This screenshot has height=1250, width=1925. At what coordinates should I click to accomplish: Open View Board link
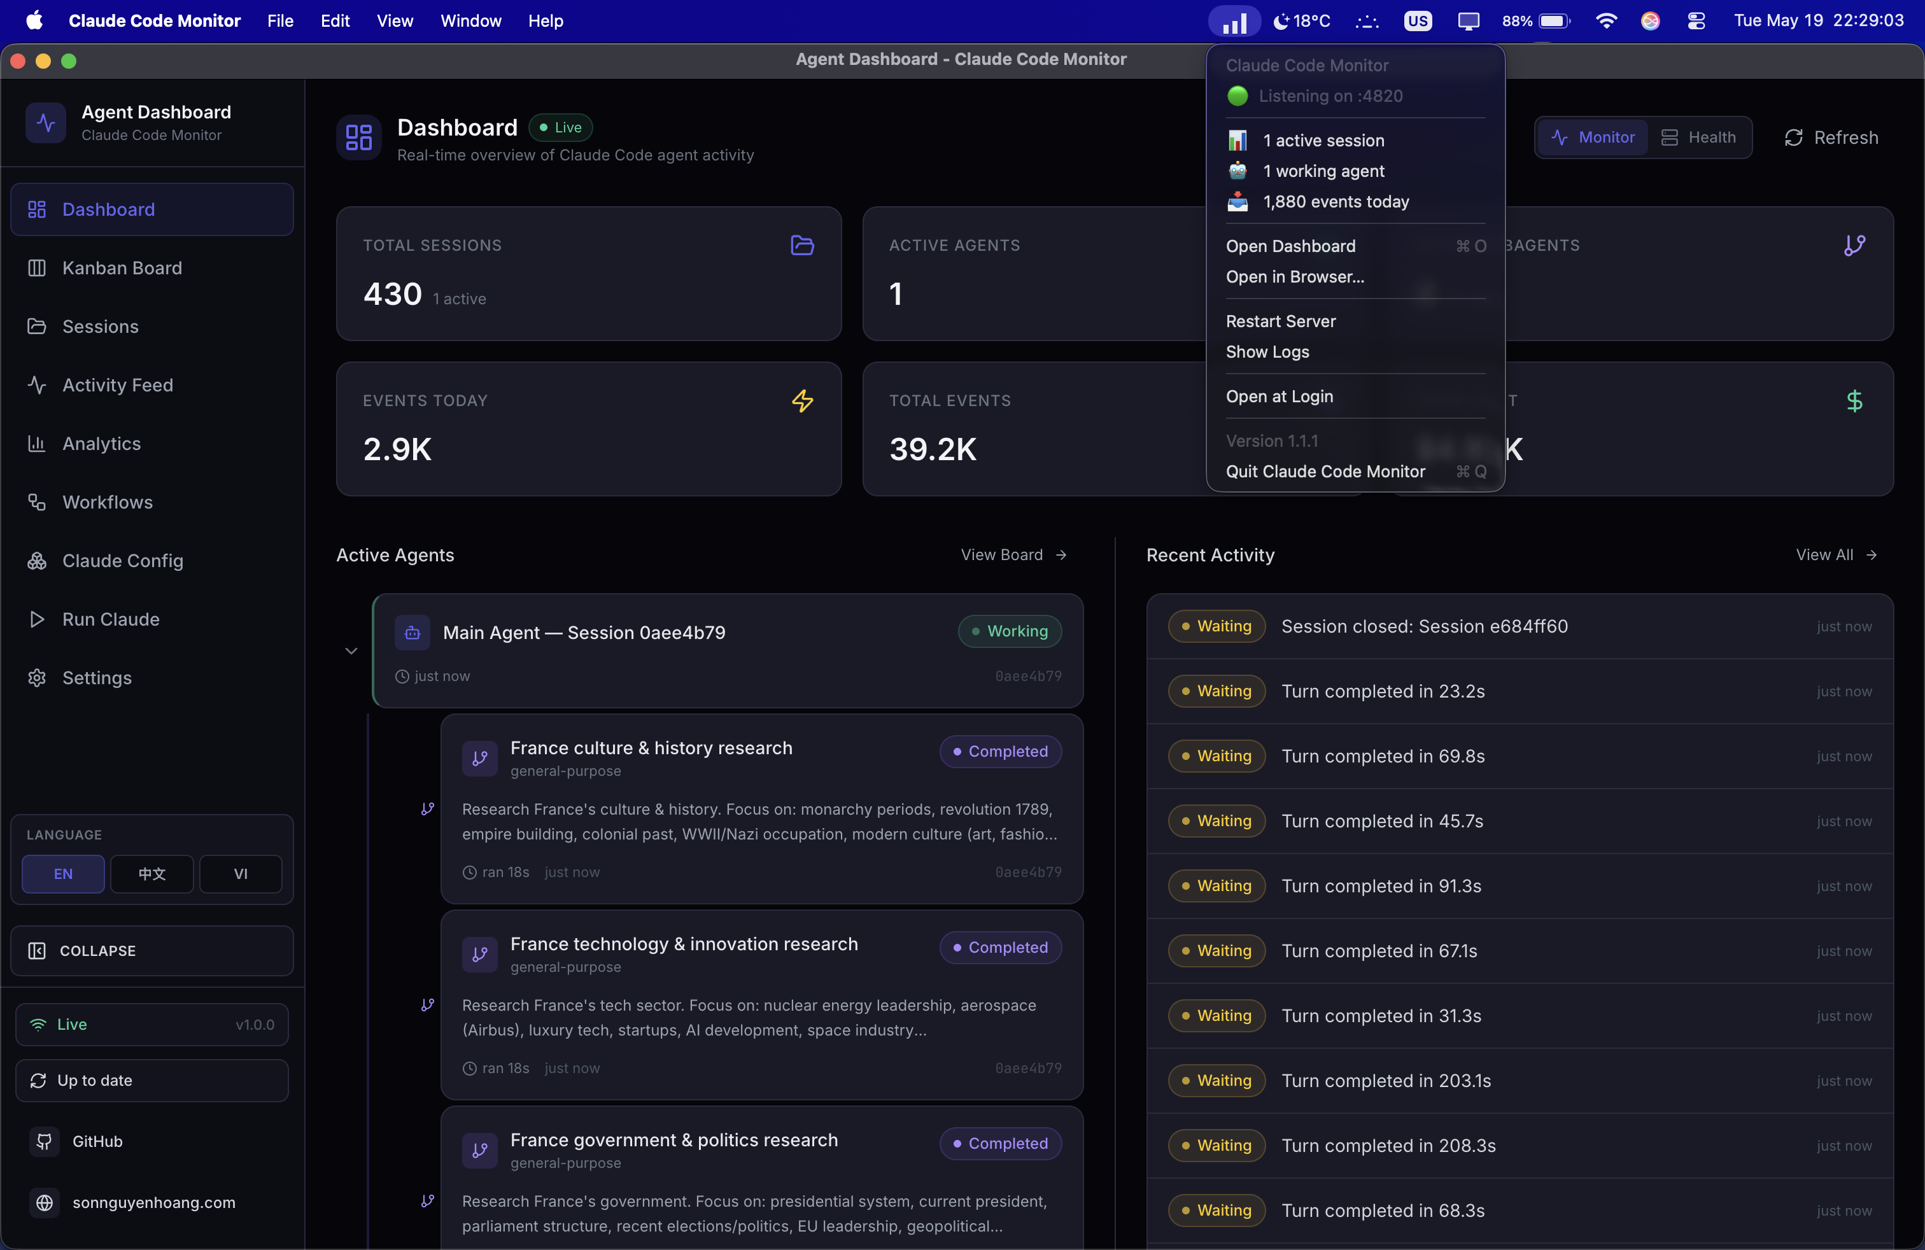tap(1014, 554)
